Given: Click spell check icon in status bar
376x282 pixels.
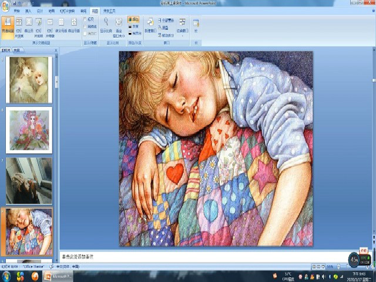Looking at the screenshot, I should click(51, 266).
